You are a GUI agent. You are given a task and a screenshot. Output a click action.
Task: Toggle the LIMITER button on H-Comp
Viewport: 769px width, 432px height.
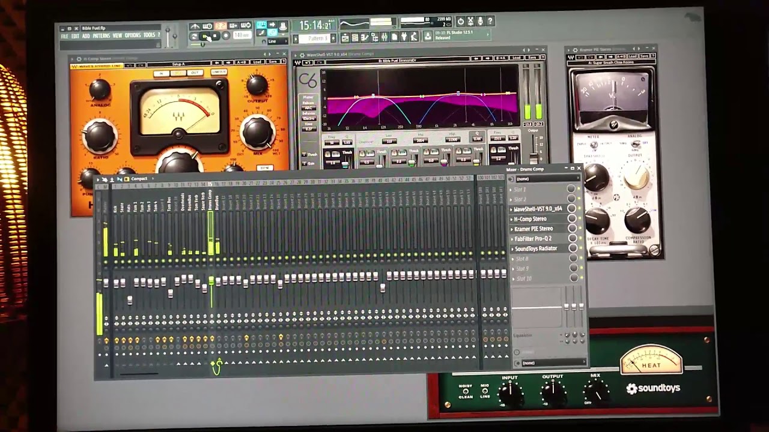[219, 72]
